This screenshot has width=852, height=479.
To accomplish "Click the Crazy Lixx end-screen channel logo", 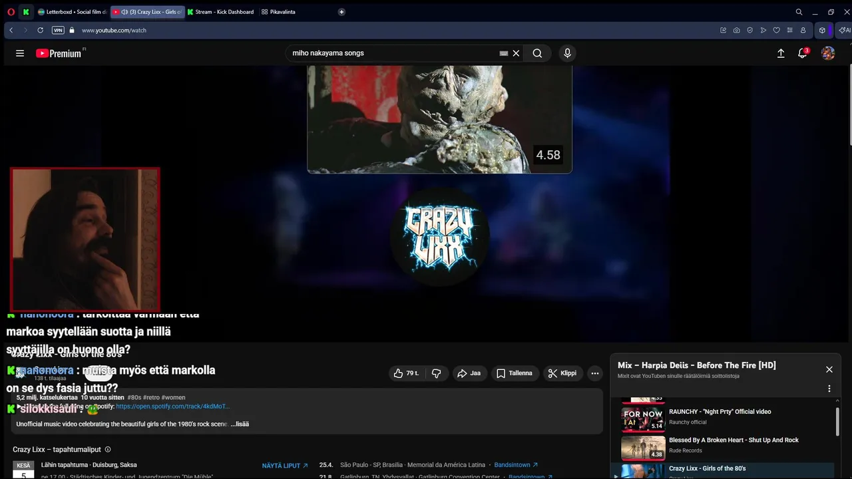I will coord(439,237).
